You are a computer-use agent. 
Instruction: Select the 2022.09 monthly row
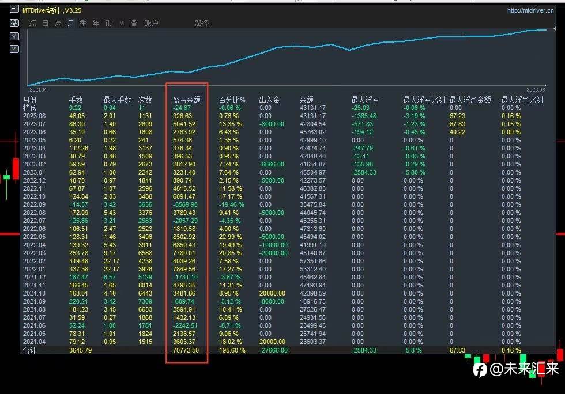tap(288, 204)
